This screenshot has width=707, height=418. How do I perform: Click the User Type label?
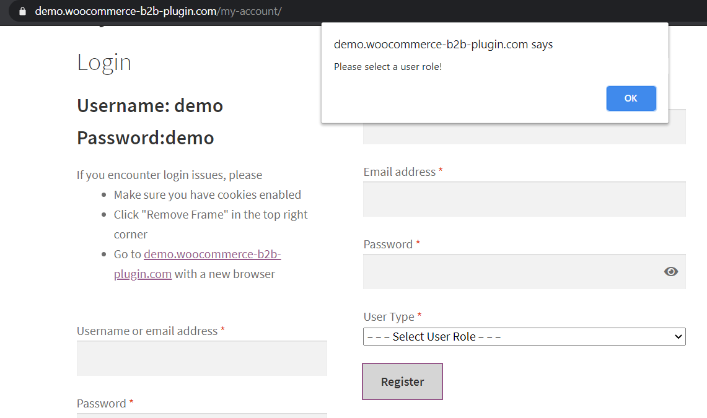(x=389, y=317)
